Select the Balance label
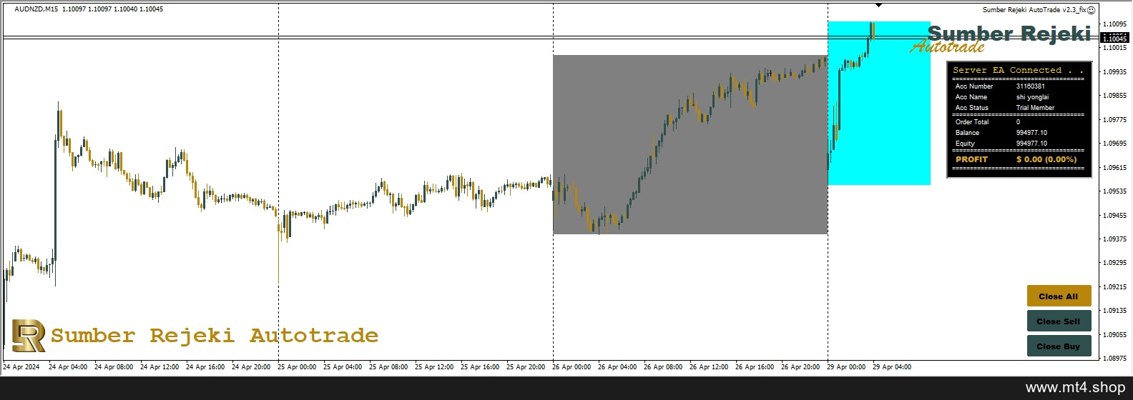This screenshot has height=400, width=1133. tap(967, 133)
